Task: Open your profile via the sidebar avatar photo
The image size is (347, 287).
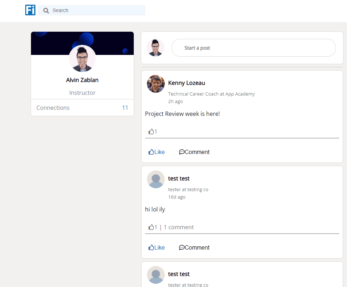Action: pos(82,59)
